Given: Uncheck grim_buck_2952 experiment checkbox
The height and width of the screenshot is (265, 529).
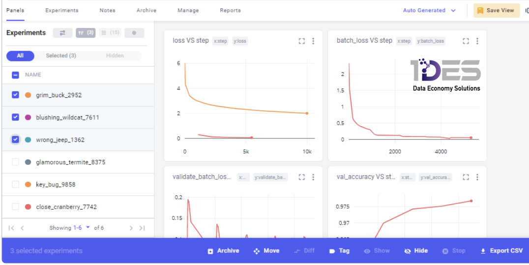Looking at the screenshot, I should [x=15, y=95].
